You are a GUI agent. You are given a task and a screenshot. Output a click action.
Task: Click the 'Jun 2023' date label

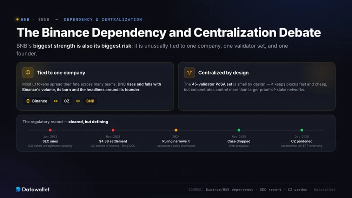click(50, 137)
